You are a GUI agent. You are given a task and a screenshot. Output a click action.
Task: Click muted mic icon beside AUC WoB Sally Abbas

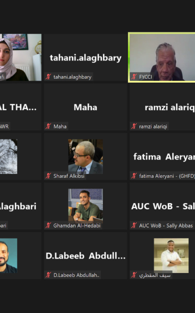tap(134, 225)
